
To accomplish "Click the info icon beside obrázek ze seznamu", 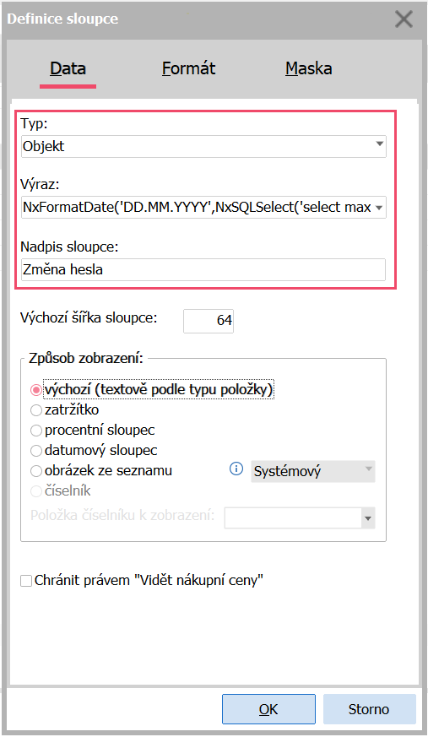I will (x=236, y=469).
